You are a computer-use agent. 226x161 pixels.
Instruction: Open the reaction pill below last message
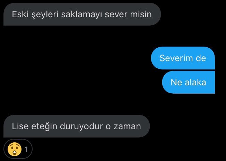(18, 149)
